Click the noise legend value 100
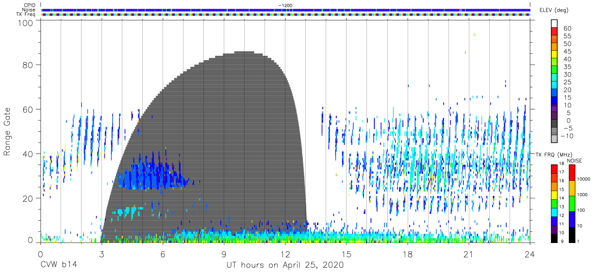This screenshot has height=275, width=596. click(x=581, y=210)
